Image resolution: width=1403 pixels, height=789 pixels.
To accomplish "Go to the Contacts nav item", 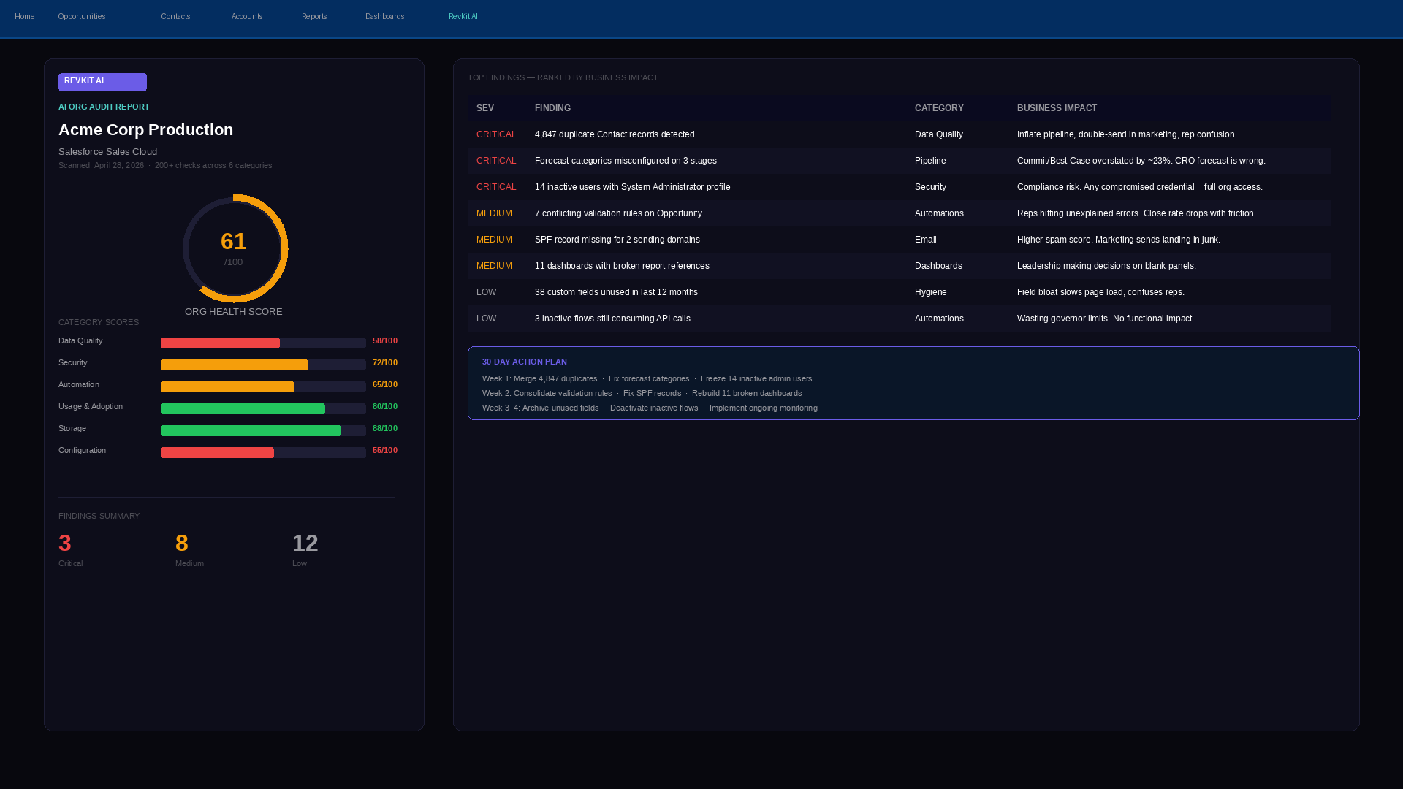I will click(x=175, y=16).
